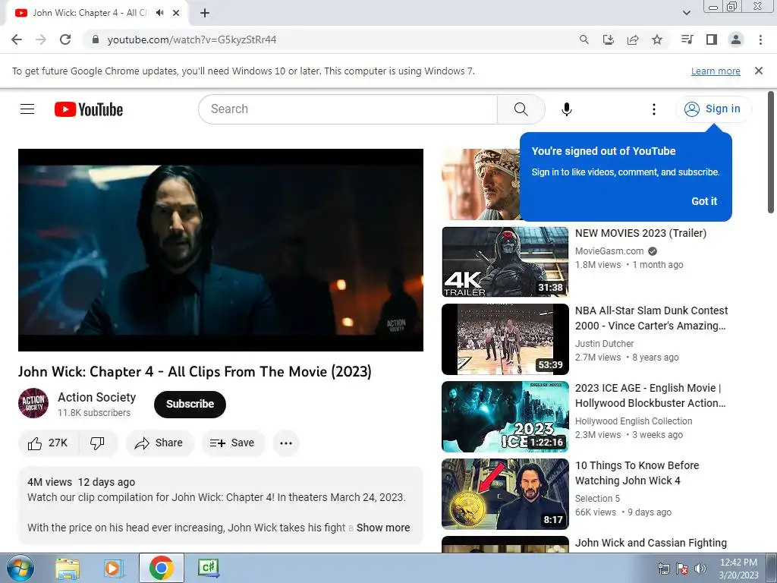
Task: Open 2023 ICE AGE English Movie title
Action: coord(650,395)
